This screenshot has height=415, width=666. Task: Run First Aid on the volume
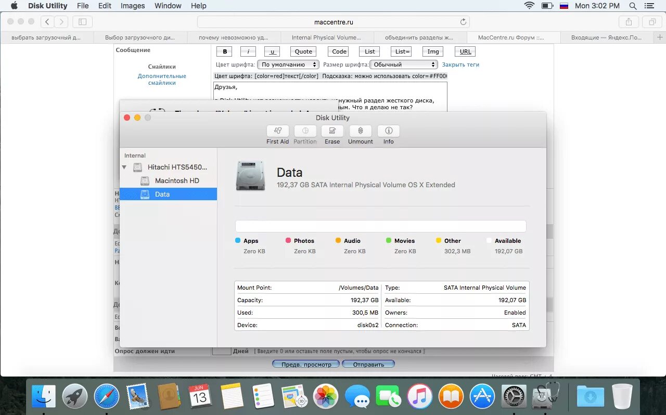tap(277, 131)
